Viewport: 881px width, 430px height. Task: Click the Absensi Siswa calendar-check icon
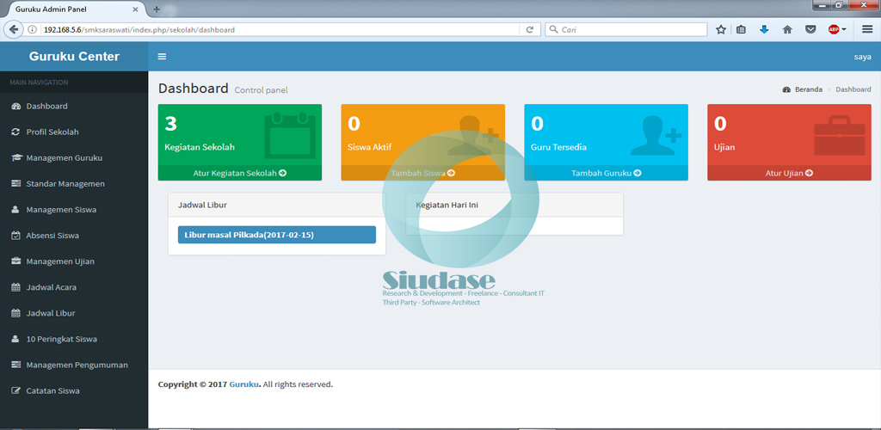[15, 236]
